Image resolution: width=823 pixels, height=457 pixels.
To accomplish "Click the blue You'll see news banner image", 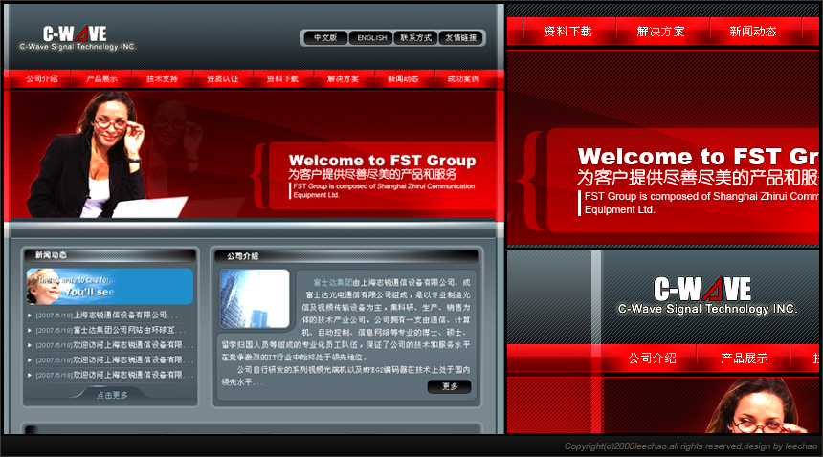I will click(x=110, y=286).
